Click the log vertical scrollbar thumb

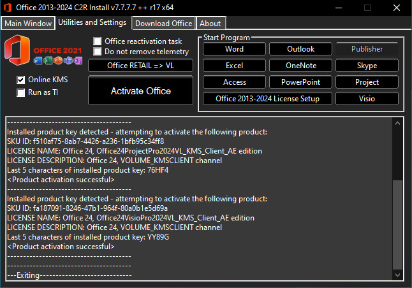[x=397, y=225]
